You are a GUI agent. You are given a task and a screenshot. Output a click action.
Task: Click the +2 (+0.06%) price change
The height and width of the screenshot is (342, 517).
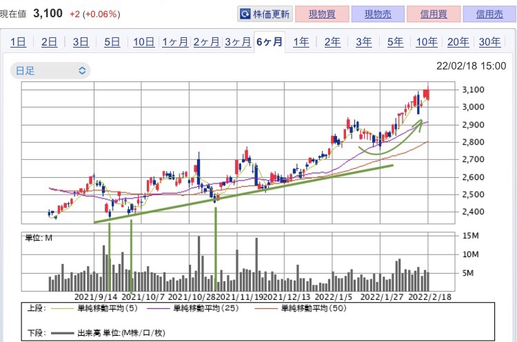coord(95,14)
